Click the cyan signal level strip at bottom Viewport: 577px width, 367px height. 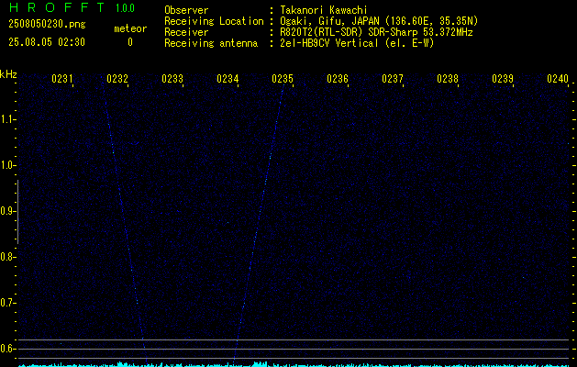294,364
